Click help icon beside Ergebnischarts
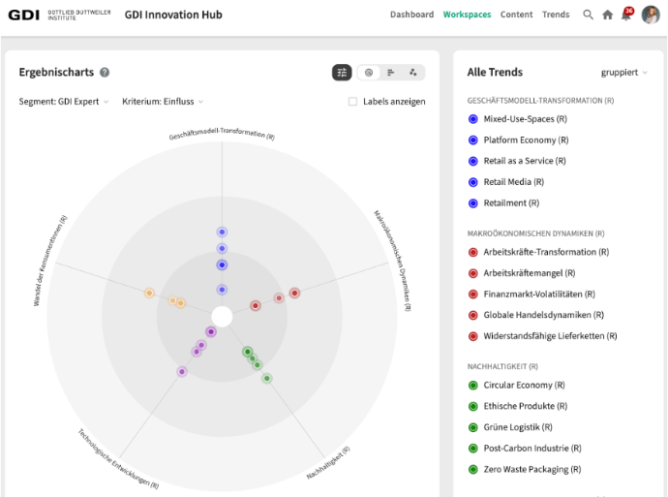This screenshot has width=668, height=497. (x=105, y=73)
